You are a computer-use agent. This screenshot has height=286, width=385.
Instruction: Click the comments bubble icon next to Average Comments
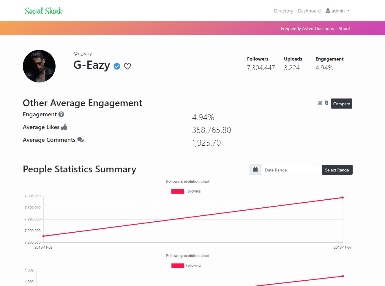click(81, 140)
